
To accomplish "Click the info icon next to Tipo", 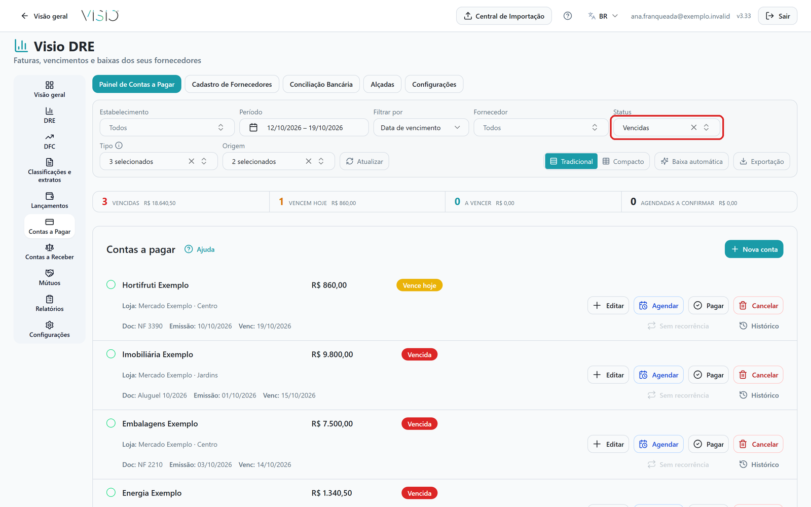I will 119,146.
